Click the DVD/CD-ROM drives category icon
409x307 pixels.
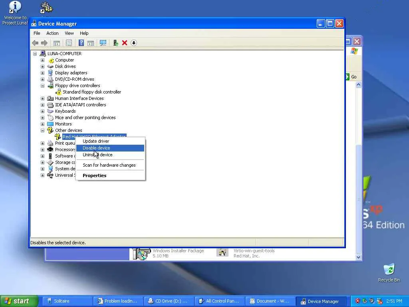coord(50,79)
